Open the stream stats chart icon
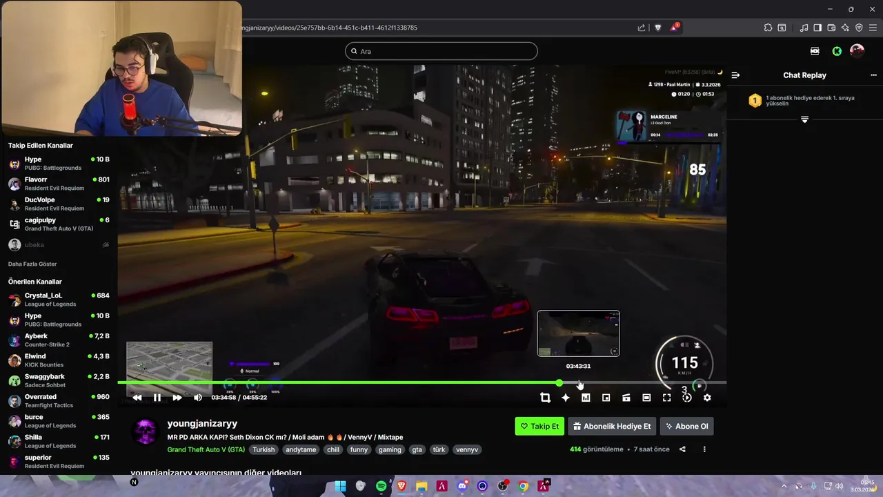Image resolution: width=883 pixels, height=497 pixels. [x=586, y=398]
